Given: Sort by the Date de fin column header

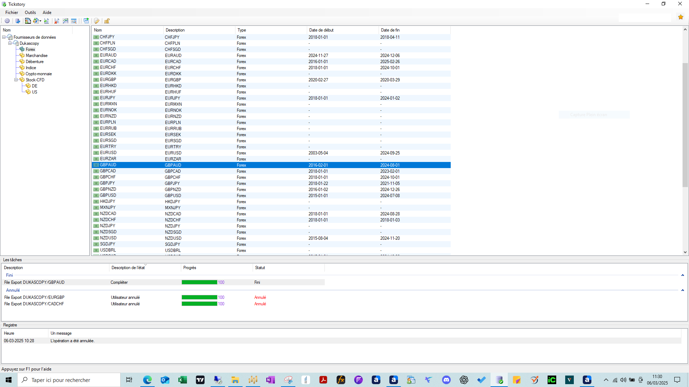Looking at the screenshot, I should pyautogui.click(x=414, y=30).
